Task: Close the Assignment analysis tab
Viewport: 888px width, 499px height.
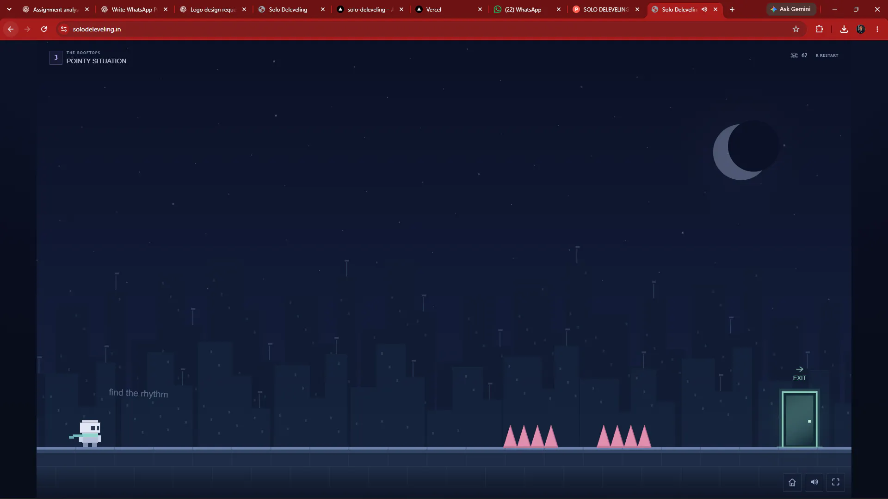Action: (87, 9)
